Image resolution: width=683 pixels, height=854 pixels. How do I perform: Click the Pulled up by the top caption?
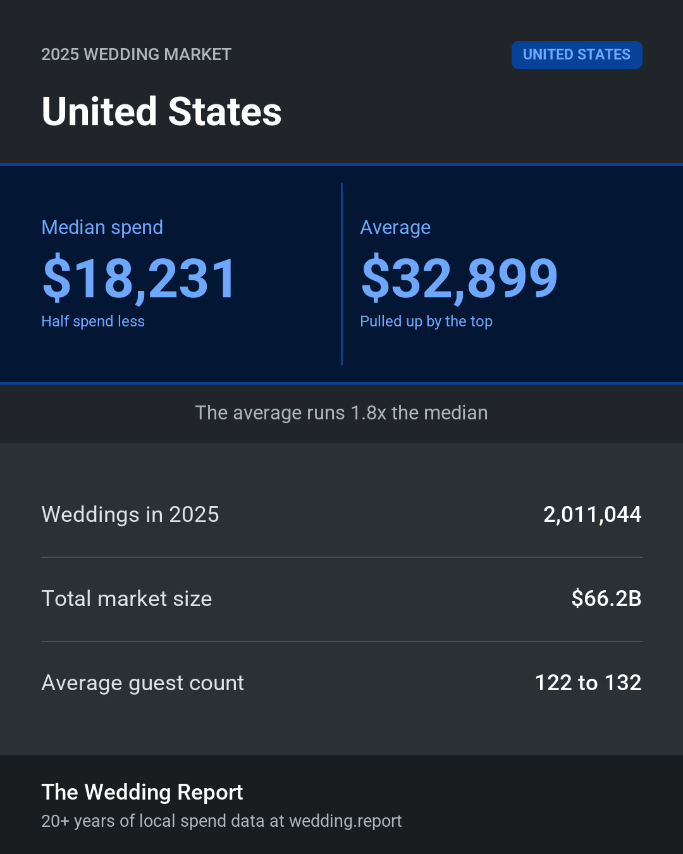[x=426, y=321]
